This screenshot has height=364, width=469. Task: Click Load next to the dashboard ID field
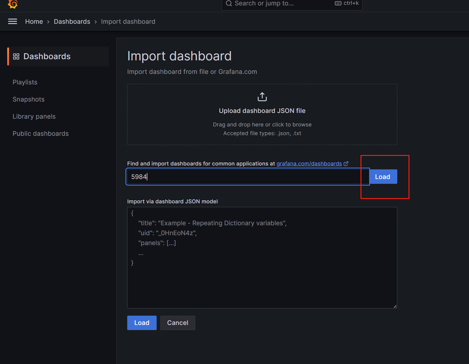click(383, 177)
